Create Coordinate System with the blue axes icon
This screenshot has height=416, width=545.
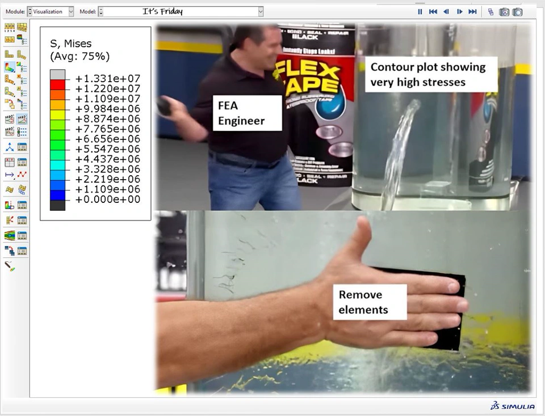click(10, 147)
